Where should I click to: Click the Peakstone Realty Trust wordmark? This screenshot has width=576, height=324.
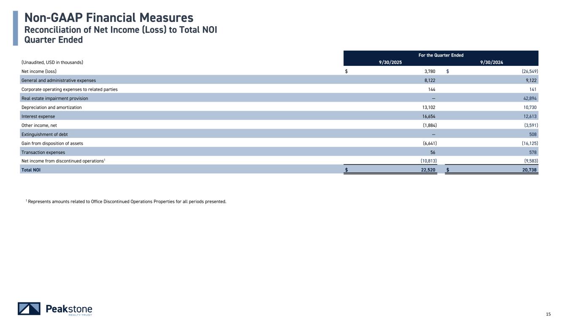coord(68,309)
